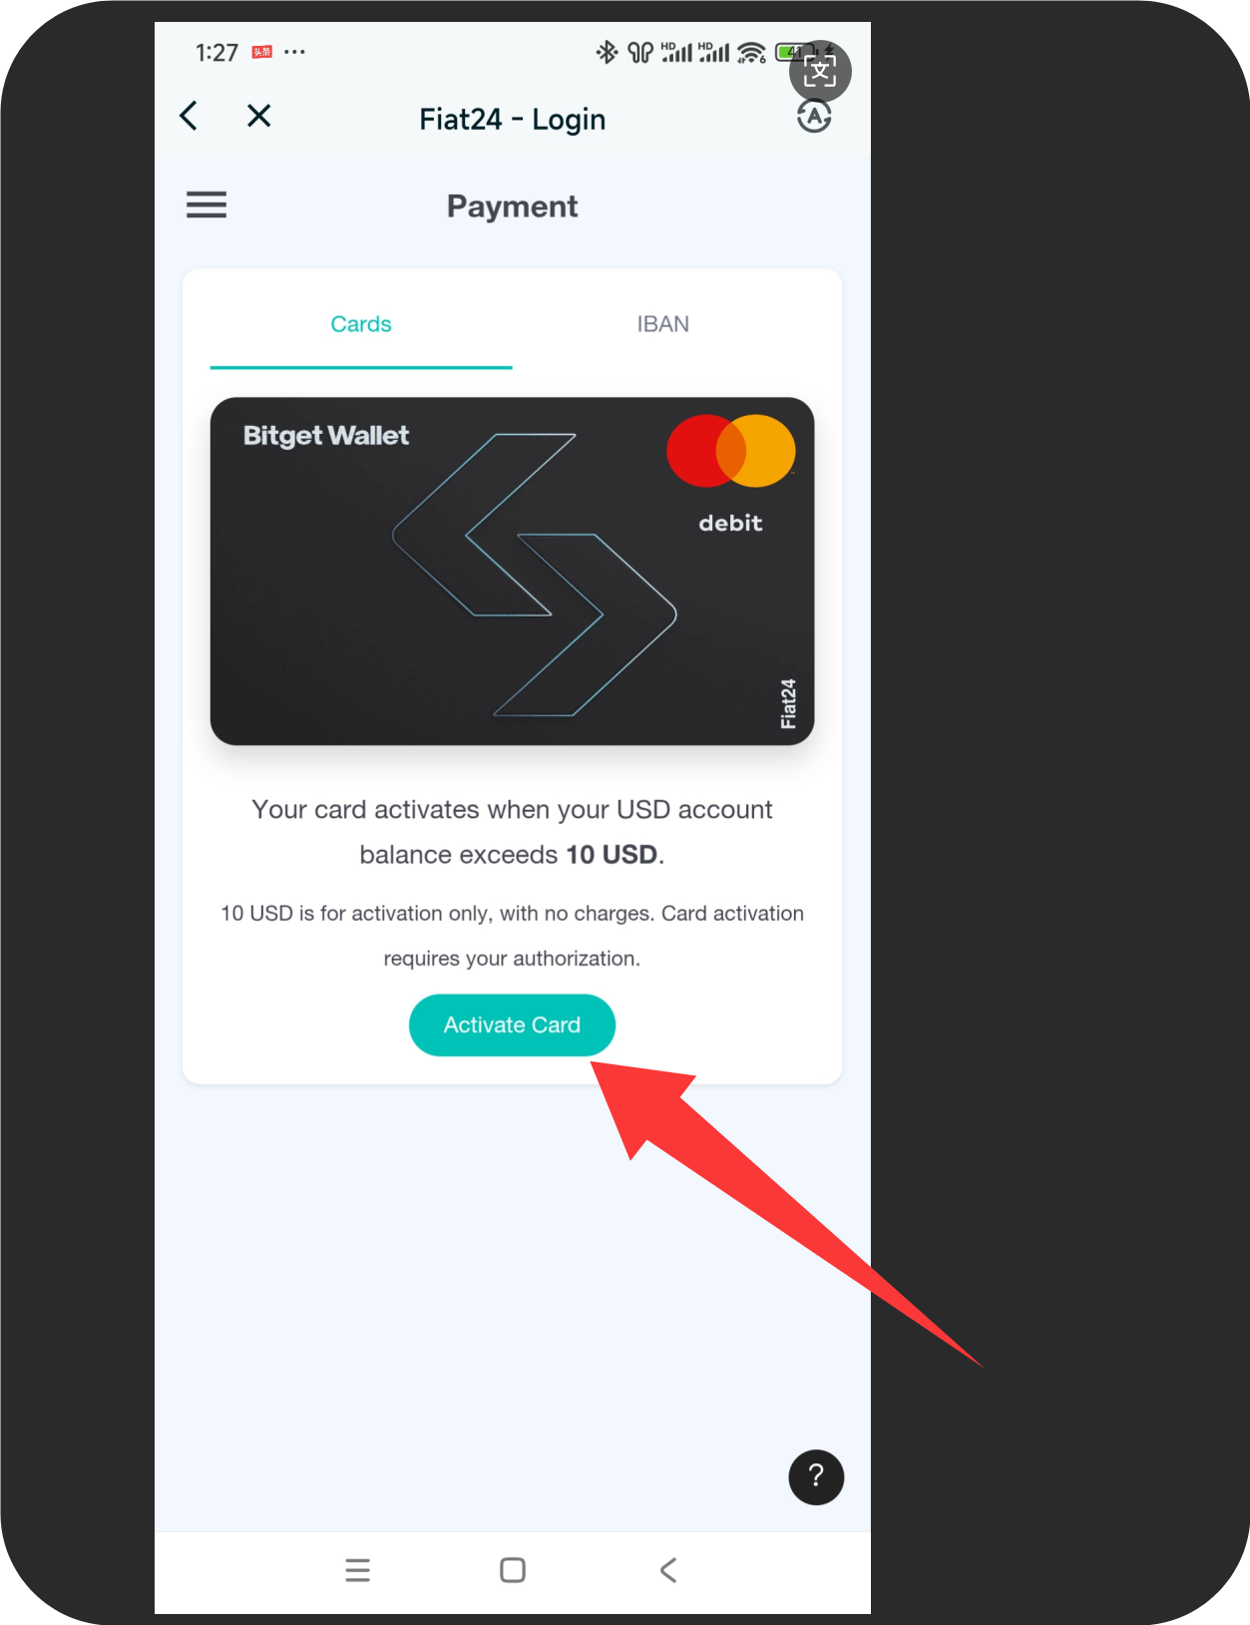This screenshot has height=1625, width=1250.
Task: Click the Activate Card button
Action: [512, 1024]
